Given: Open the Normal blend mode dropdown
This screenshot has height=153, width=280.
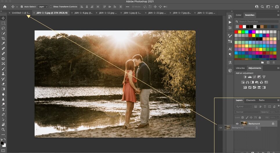Looking at the screenshot, I should pos(248,112).
